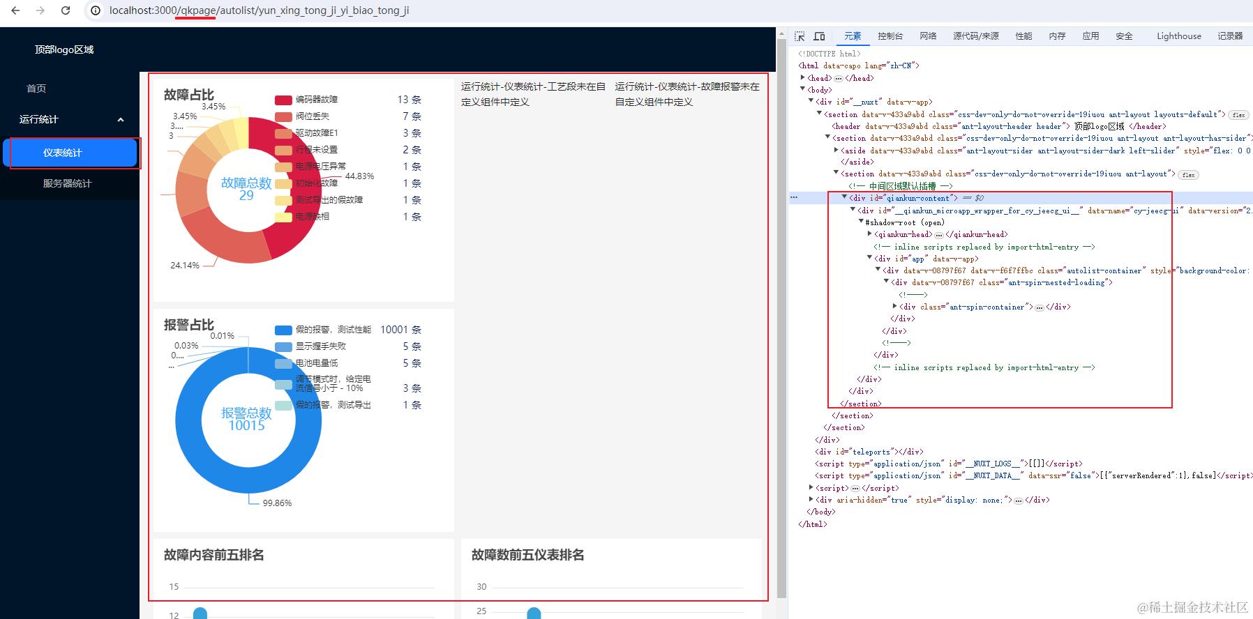Toggle the 电源缺相 legend swatch
Viewport: 1253px width, 619px height.
point(283,217)
